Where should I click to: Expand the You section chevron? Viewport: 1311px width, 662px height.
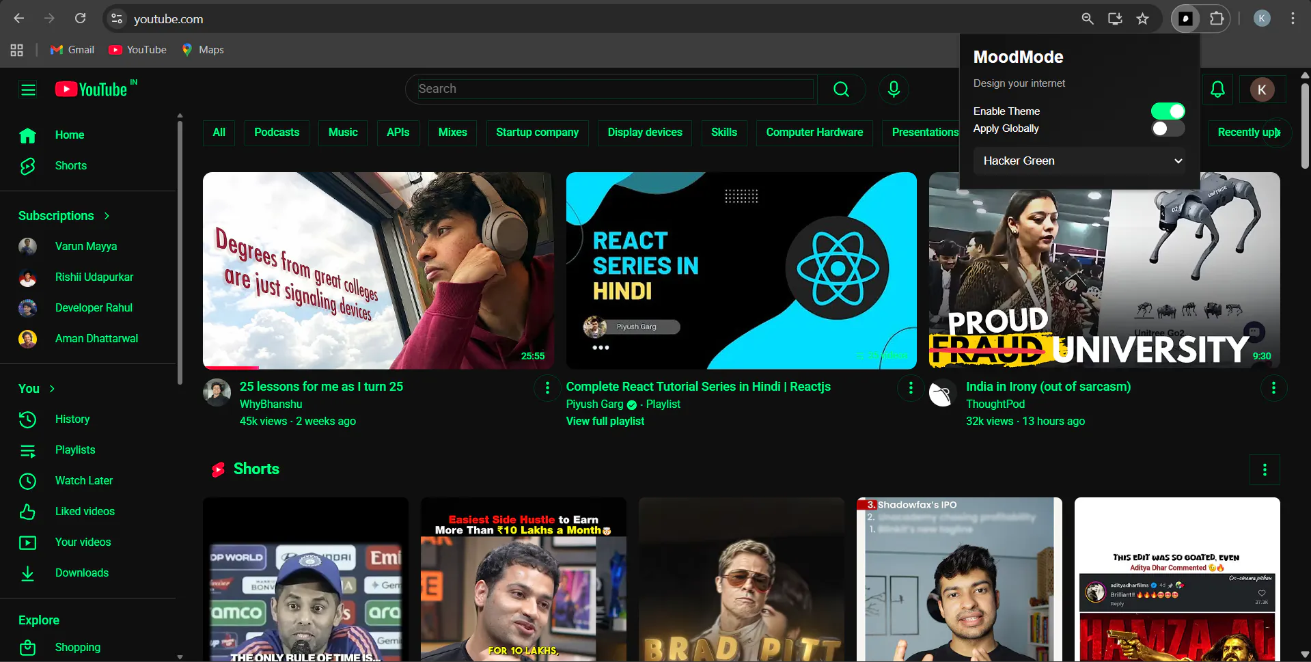tap(52, 389)
